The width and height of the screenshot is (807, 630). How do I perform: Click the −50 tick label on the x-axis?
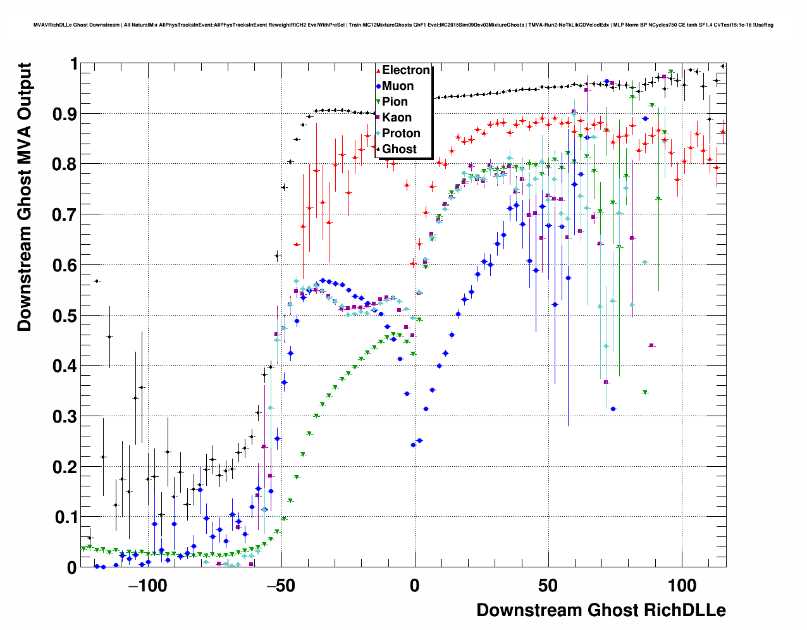281,586
